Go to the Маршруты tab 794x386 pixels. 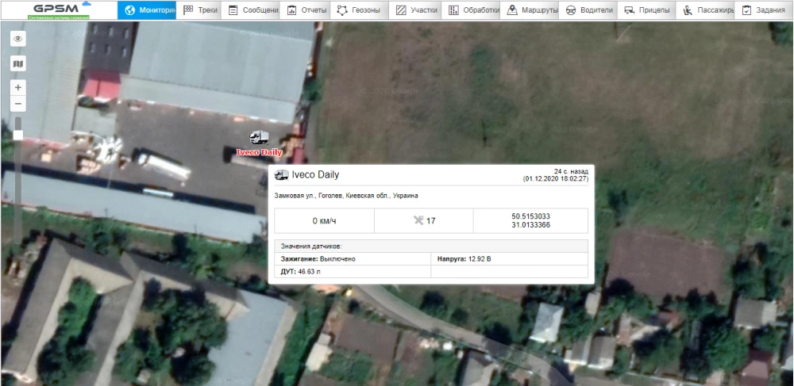click(529, 10)
